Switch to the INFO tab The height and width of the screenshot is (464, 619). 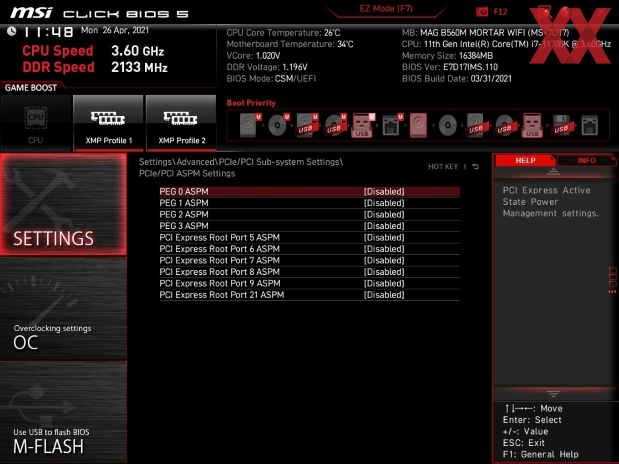coord(586,161)
